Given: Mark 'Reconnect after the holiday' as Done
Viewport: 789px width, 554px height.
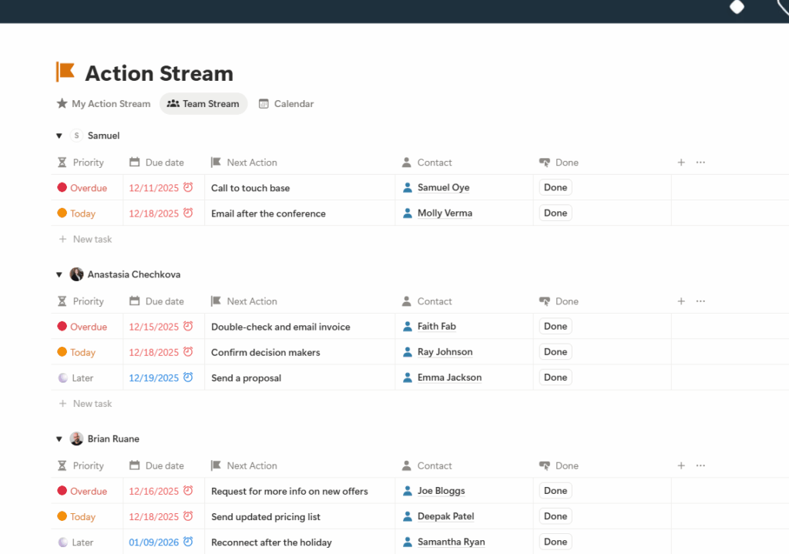Looking at the screenshot, I should [555, 542].
